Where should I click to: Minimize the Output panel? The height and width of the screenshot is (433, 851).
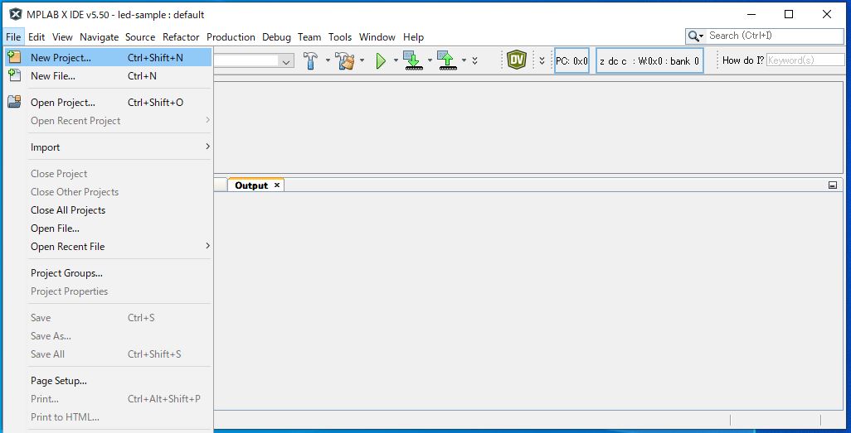pos(833,185)
